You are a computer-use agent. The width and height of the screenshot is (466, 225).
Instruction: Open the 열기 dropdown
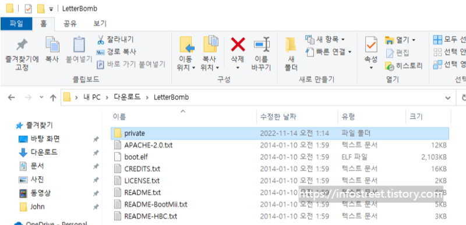(x=400, y=40)
